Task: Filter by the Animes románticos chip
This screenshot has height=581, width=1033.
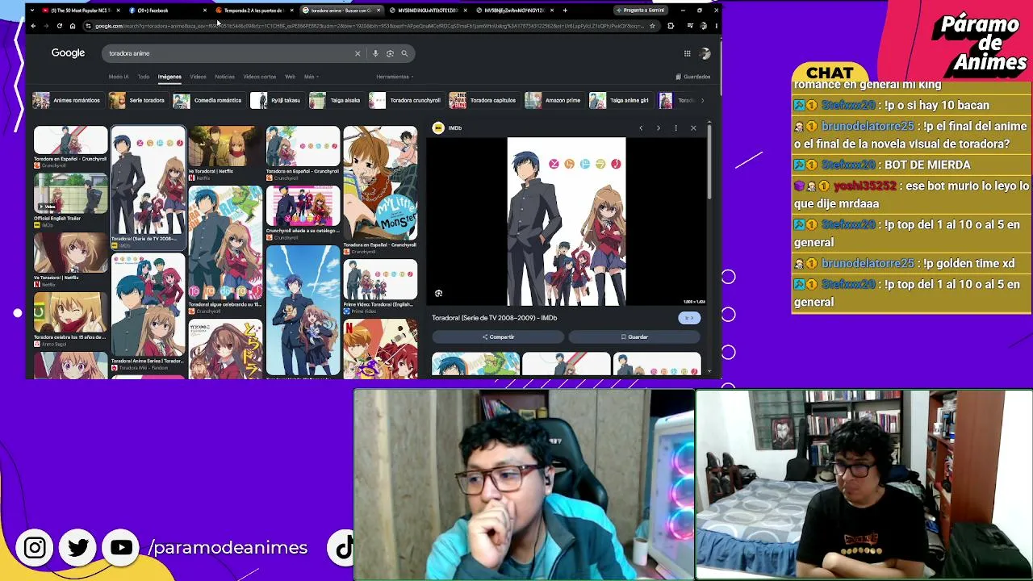Action: coord(67,100)
